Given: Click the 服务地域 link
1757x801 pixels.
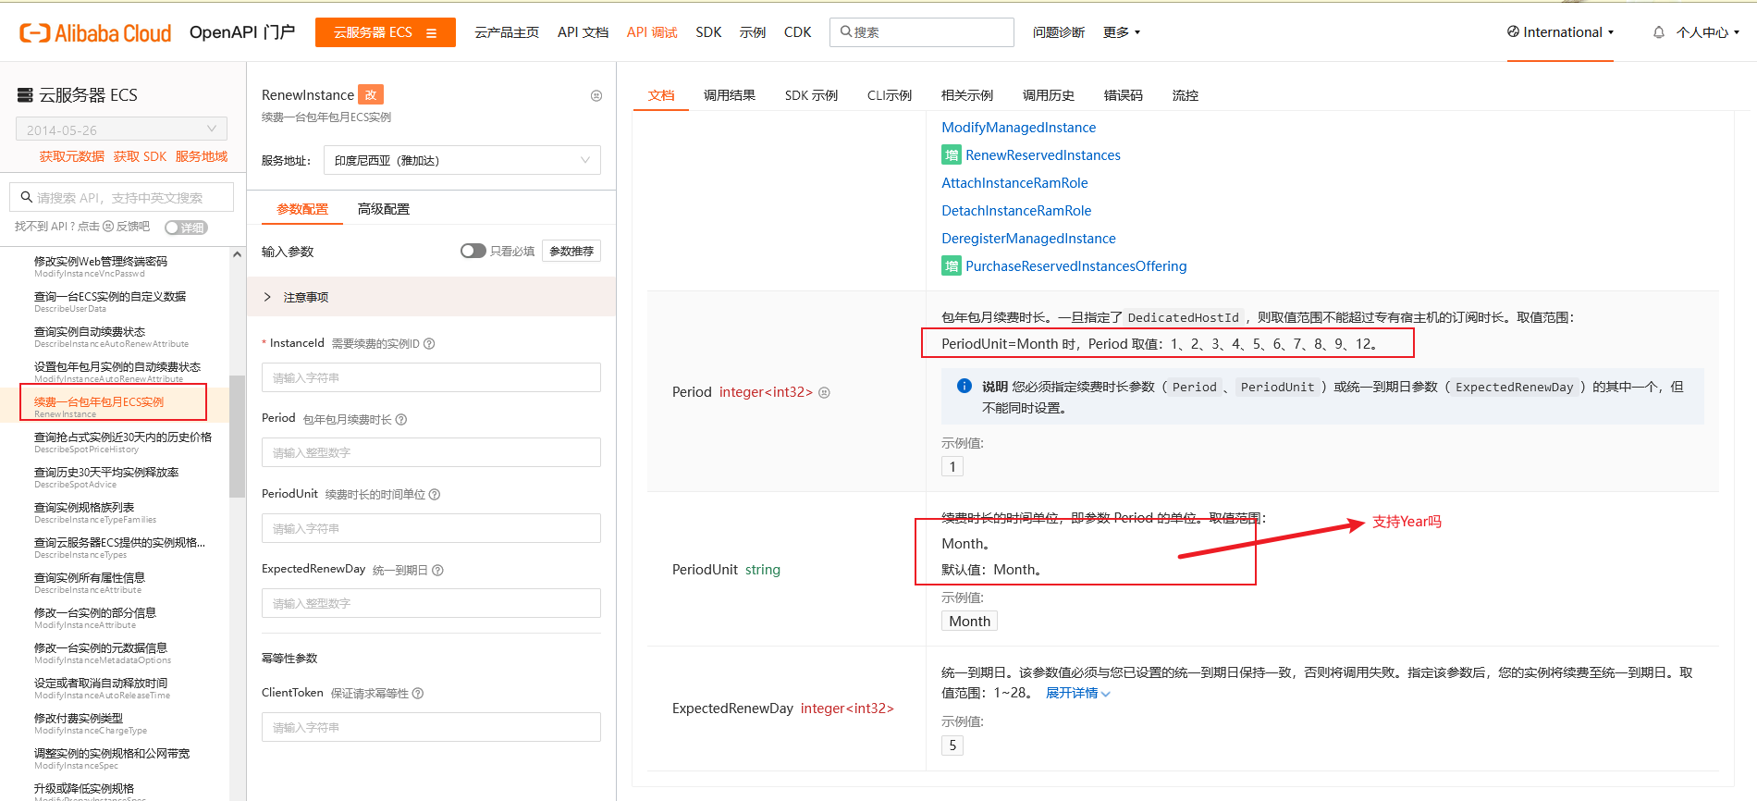Looking at the screenshot, I should pyautogui.click(x=202, y=156).
